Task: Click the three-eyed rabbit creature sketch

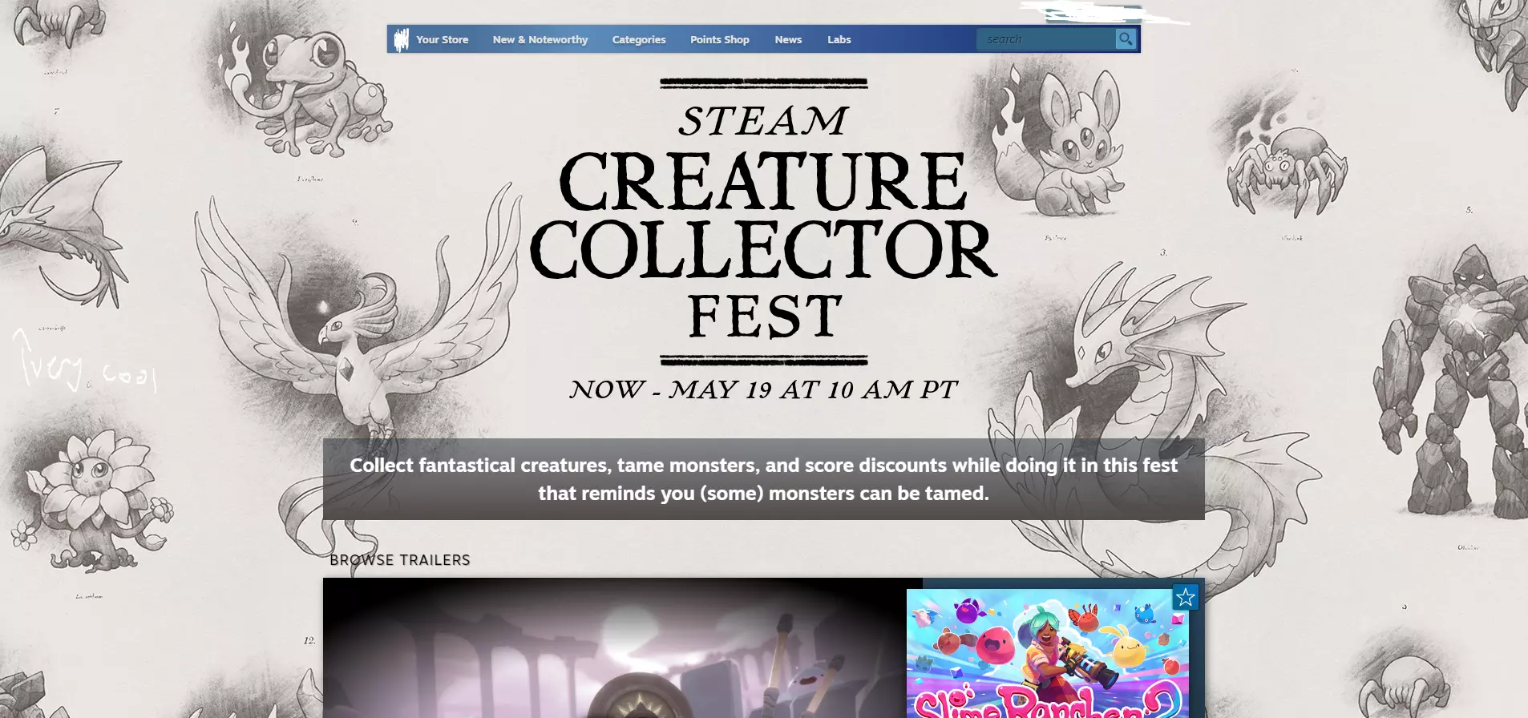Action: point(1058,144)
